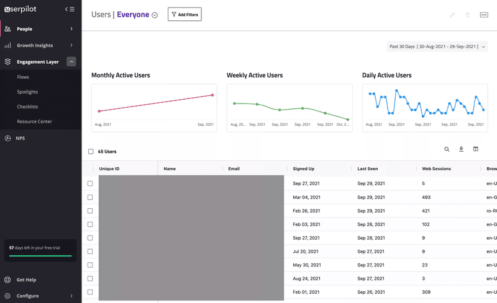Click the Add Filters button

pyautogui.click(x=185, y=14)
